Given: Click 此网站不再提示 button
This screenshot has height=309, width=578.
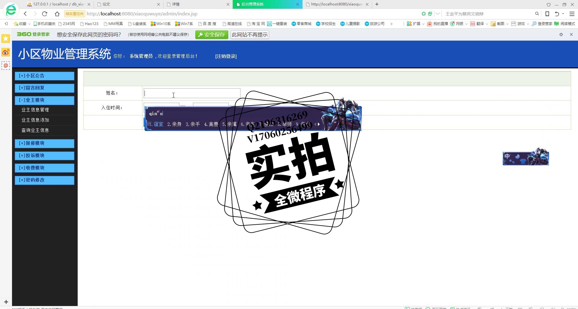Looking at the screenshot, I should [x=250, y=35].
